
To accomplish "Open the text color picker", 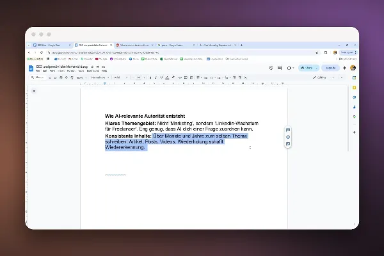I will [x=167, y=77].
